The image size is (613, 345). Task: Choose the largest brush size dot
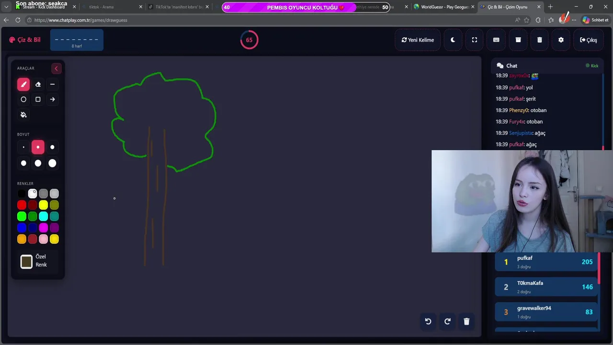[52, 163]
